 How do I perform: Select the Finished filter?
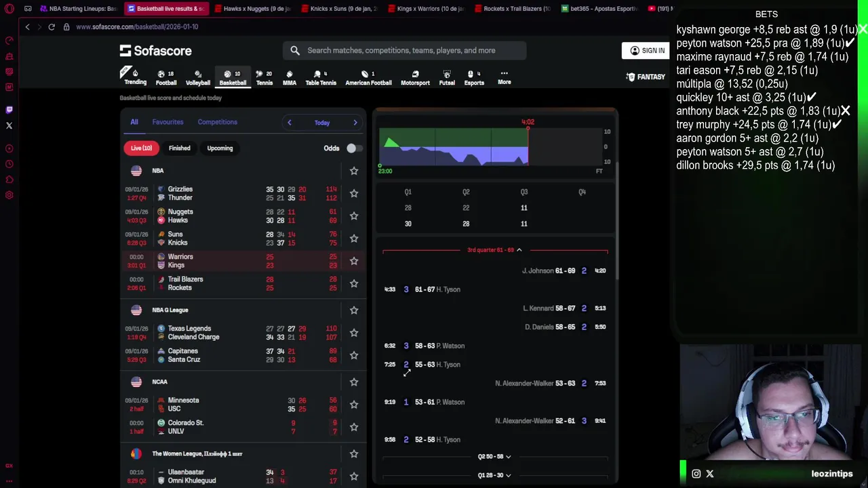tap(179, 148)
